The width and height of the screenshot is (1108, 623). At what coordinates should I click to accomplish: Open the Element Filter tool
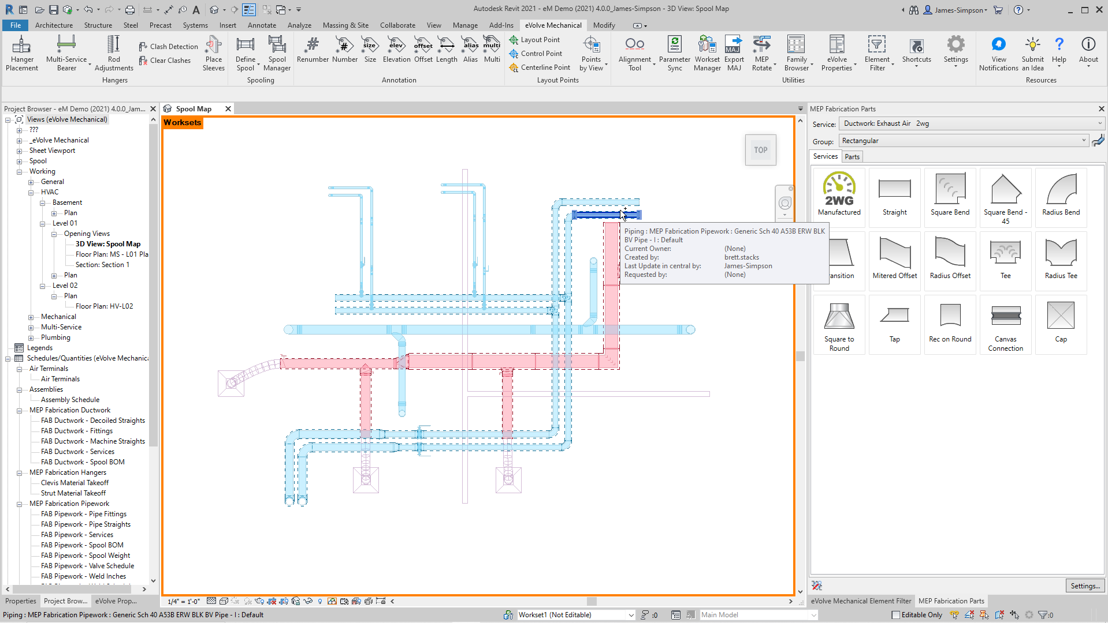pos(877,53)
